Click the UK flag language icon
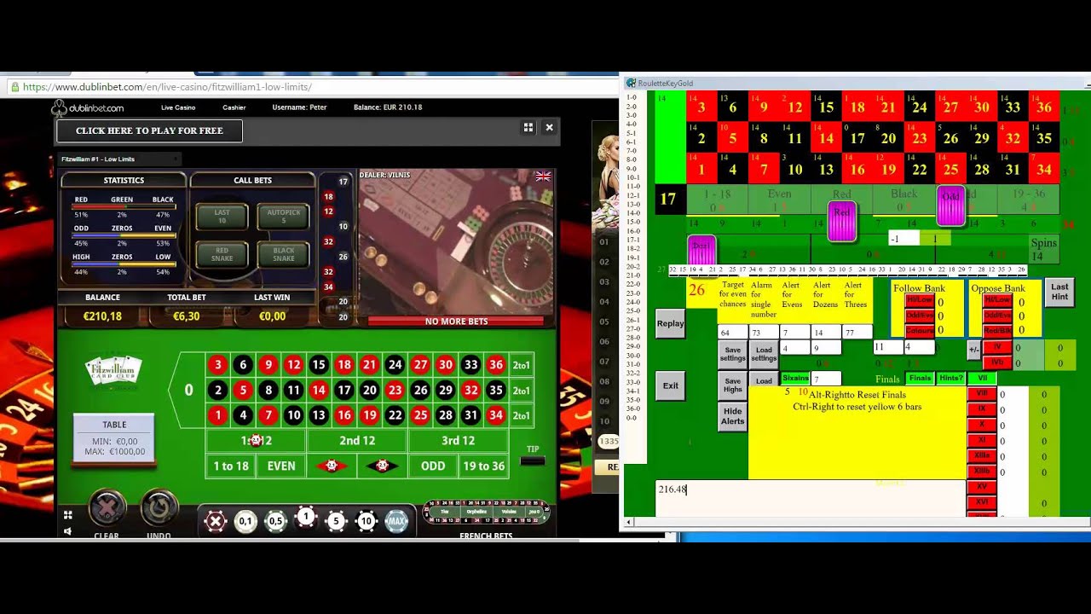1091x614 pixels. [543, 177]
